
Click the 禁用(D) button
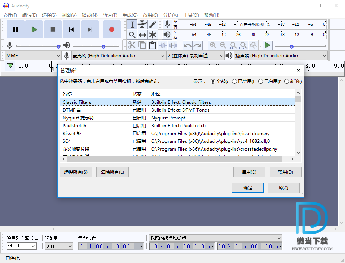[285, 172]
